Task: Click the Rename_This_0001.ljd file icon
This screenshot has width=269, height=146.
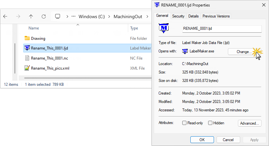Action: (27, 48)
